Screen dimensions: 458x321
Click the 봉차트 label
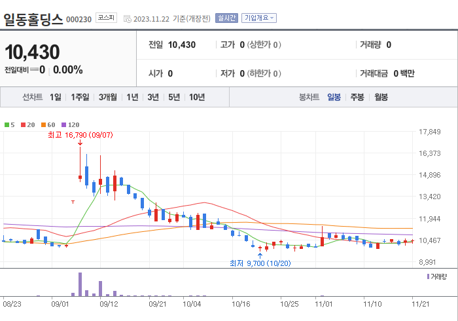coord(309,97)
